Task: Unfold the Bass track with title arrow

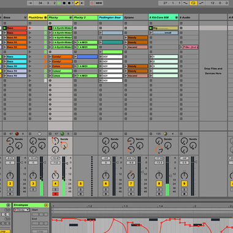Action: point(25,18)
